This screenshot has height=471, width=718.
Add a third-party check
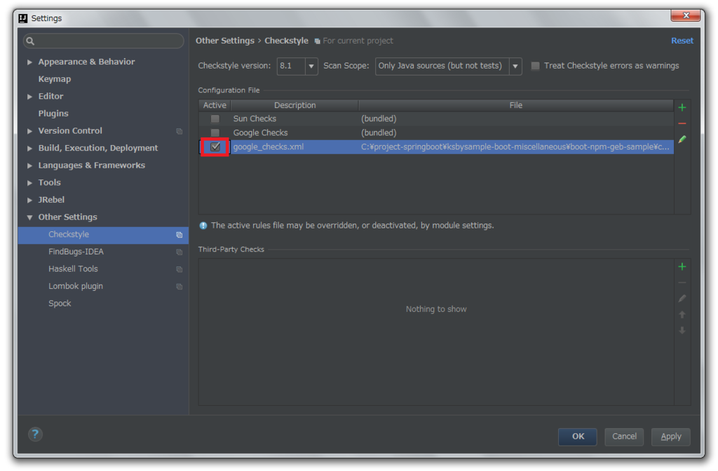coord(682,266)
